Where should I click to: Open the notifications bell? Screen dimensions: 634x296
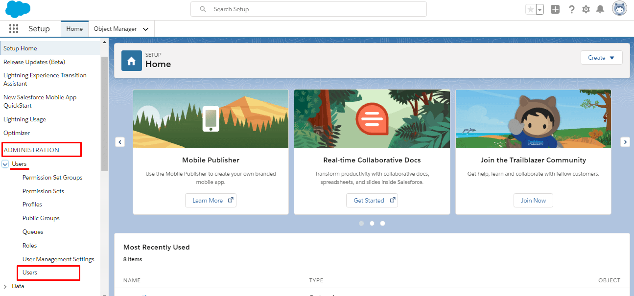click(x=600, y=9)
